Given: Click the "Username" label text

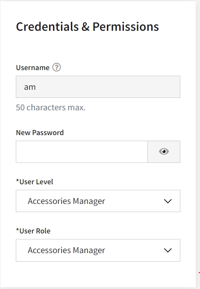Looking at the screenshot, I should tap(33, 68).
